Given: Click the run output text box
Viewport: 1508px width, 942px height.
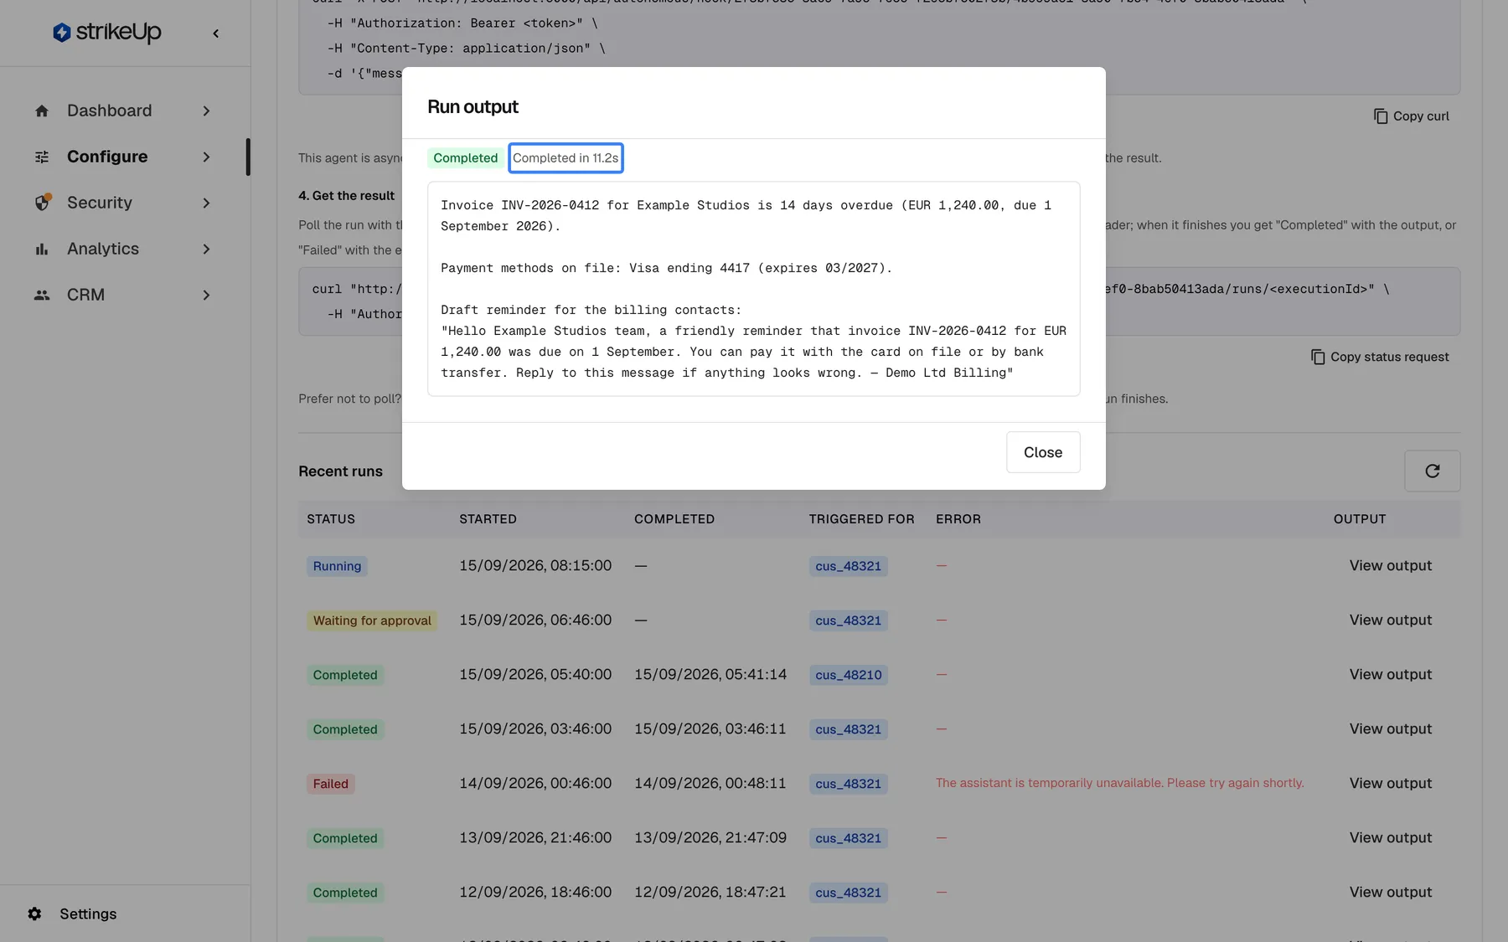Looking at the screenshot, I should click(753, 289).
